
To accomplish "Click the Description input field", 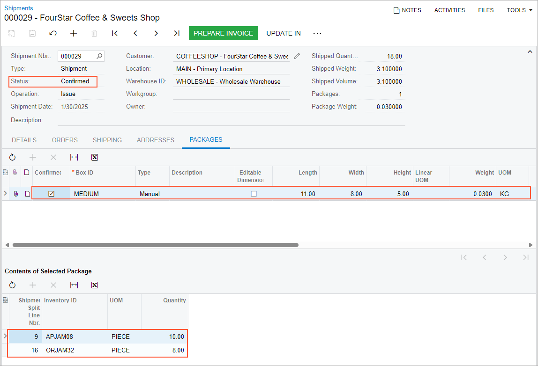I will (231, 120).
